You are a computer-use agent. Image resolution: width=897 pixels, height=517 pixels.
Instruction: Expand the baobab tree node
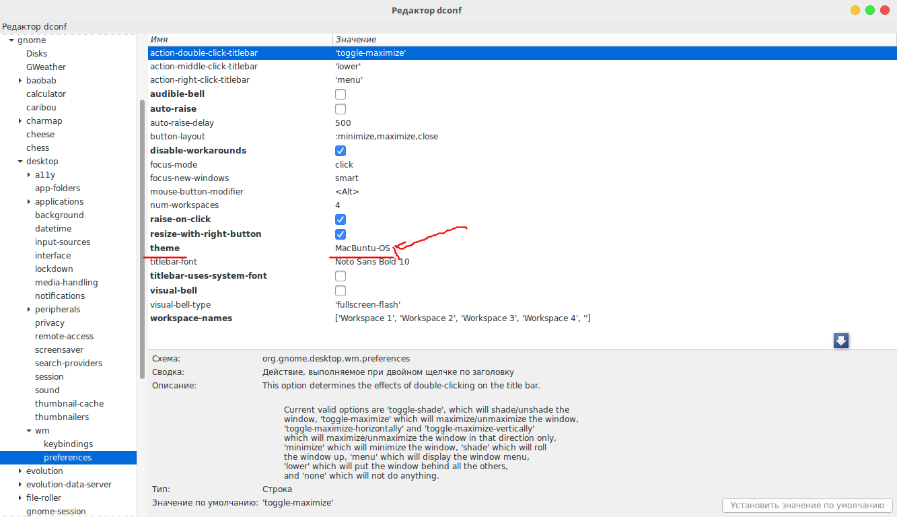tap(20, 81)
